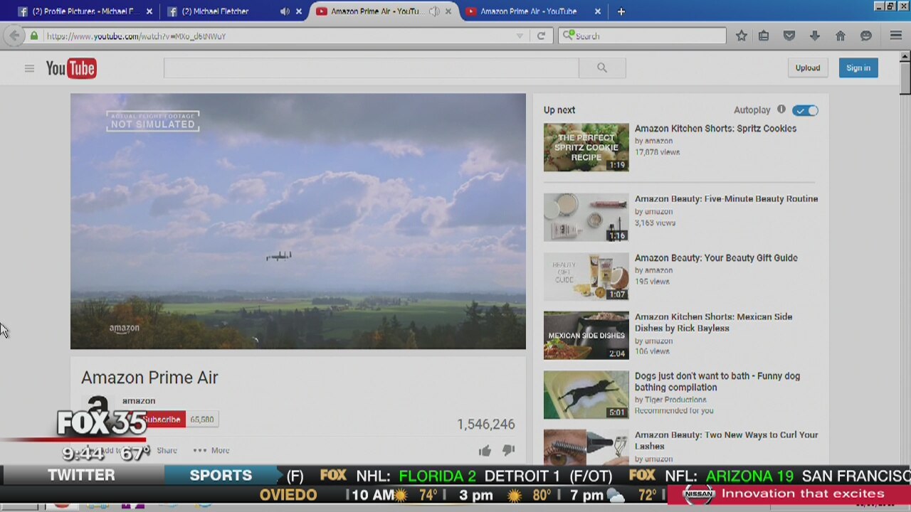Image resolution: width=911 pixels, height=512 pixels.
Task: Expand the More options under the video
Action: (212, 450)
